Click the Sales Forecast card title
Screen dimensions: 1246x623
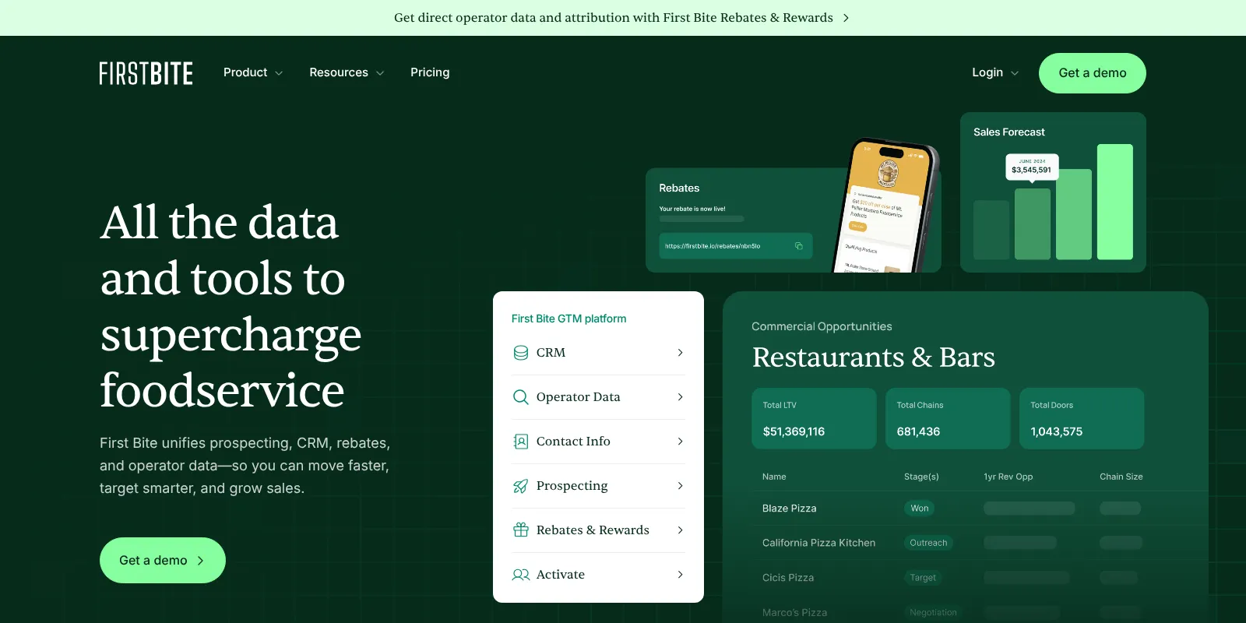pyautogui.click(x=1009, y=132)
